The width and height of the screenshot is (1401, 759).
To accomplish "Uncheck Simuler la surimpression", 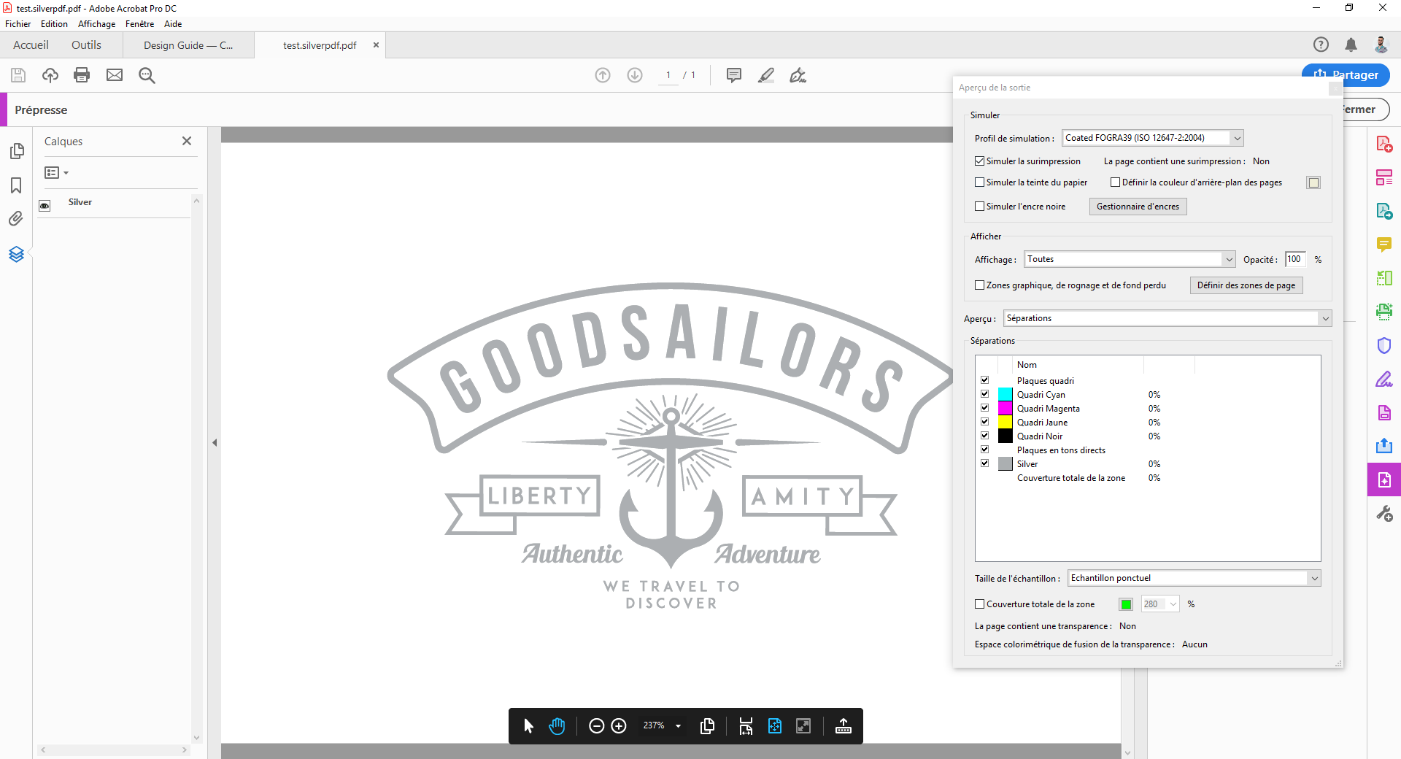I will click(980, 161).
